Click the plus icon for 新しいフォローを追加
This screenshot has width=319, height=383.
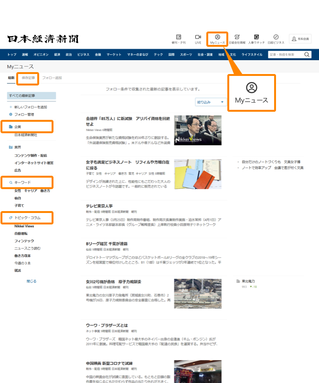(11, 107)
